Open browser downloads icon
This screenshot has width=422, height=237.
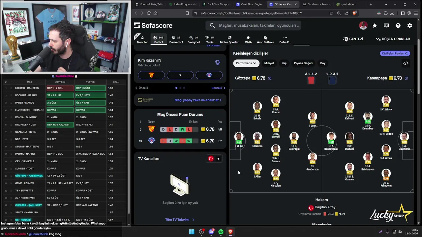[x=392, y=13]
